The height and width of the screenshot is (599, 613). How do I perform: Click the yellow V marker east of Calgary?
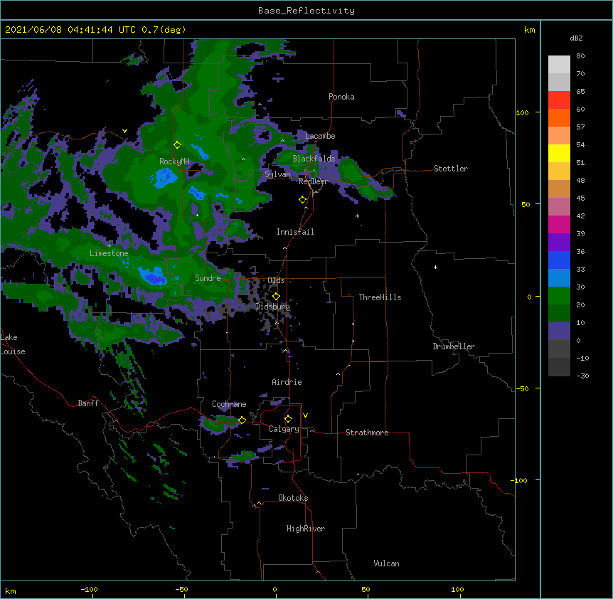[x=305, y=415]
